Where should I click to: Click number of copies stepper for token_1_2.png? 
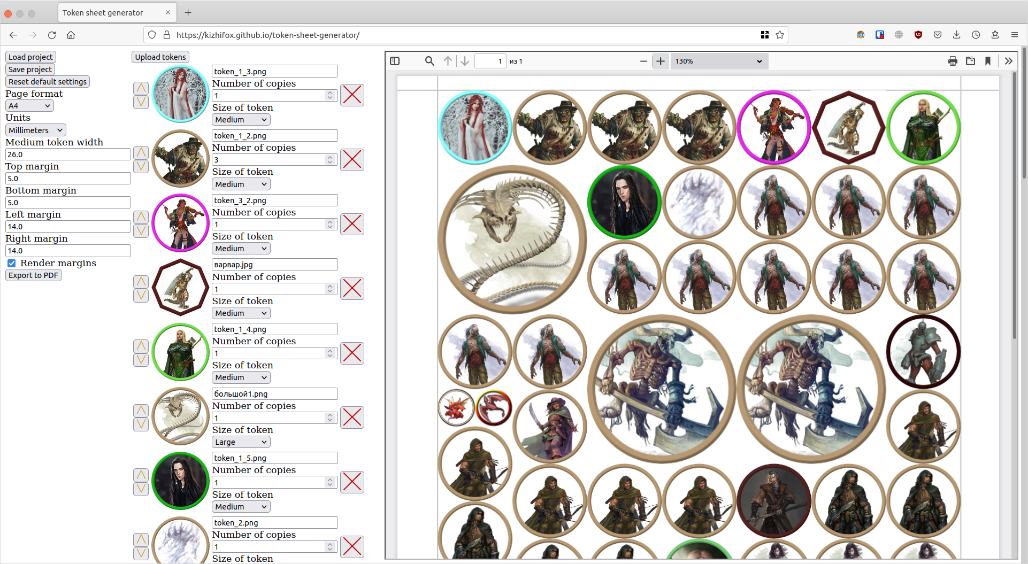click(330, 160)
